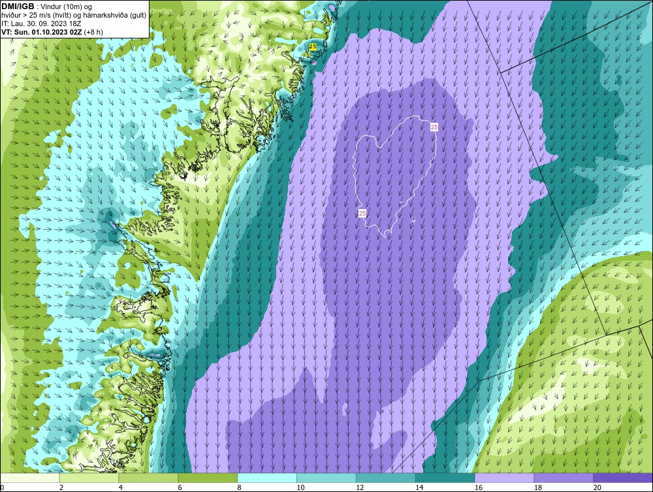The height and width of the screenshot is (492, 653).
Task: Click the legend value 20
Action: point(597,487)
